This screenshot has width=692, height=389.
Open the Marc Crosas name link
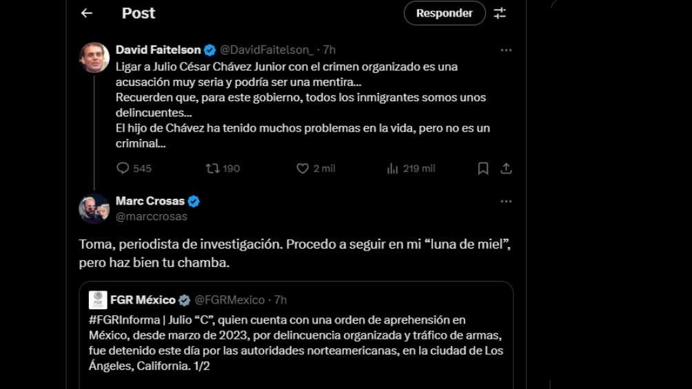point(150,201)
